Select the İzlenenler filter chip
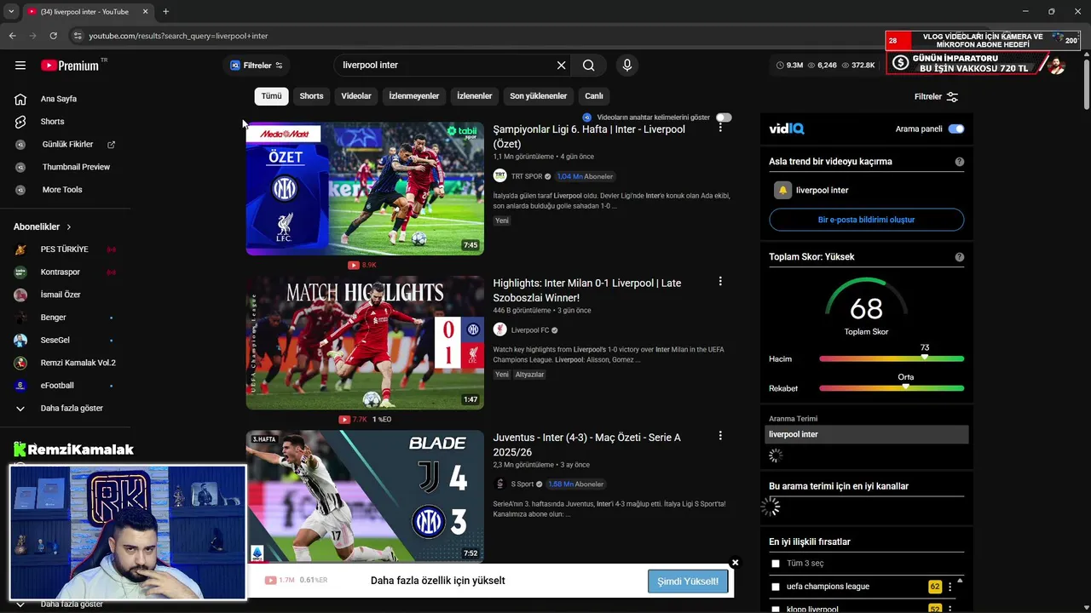This screenshot has width=1091, height=613. point(474,96)
